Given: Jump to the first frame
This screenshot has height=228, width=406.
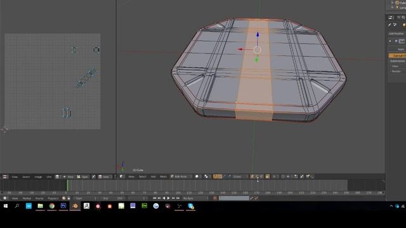Looking at the screenshot, I should coord(154,198).
